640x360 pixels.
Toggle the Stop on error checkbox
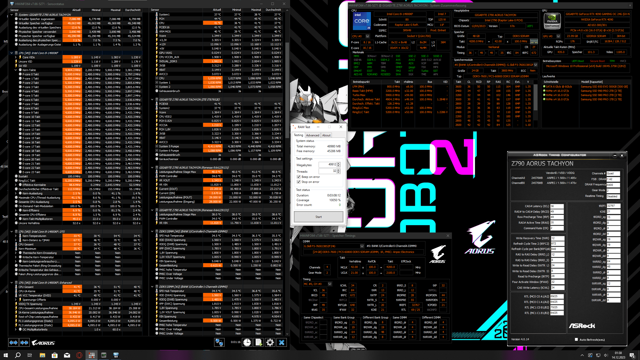click(299, 182)
